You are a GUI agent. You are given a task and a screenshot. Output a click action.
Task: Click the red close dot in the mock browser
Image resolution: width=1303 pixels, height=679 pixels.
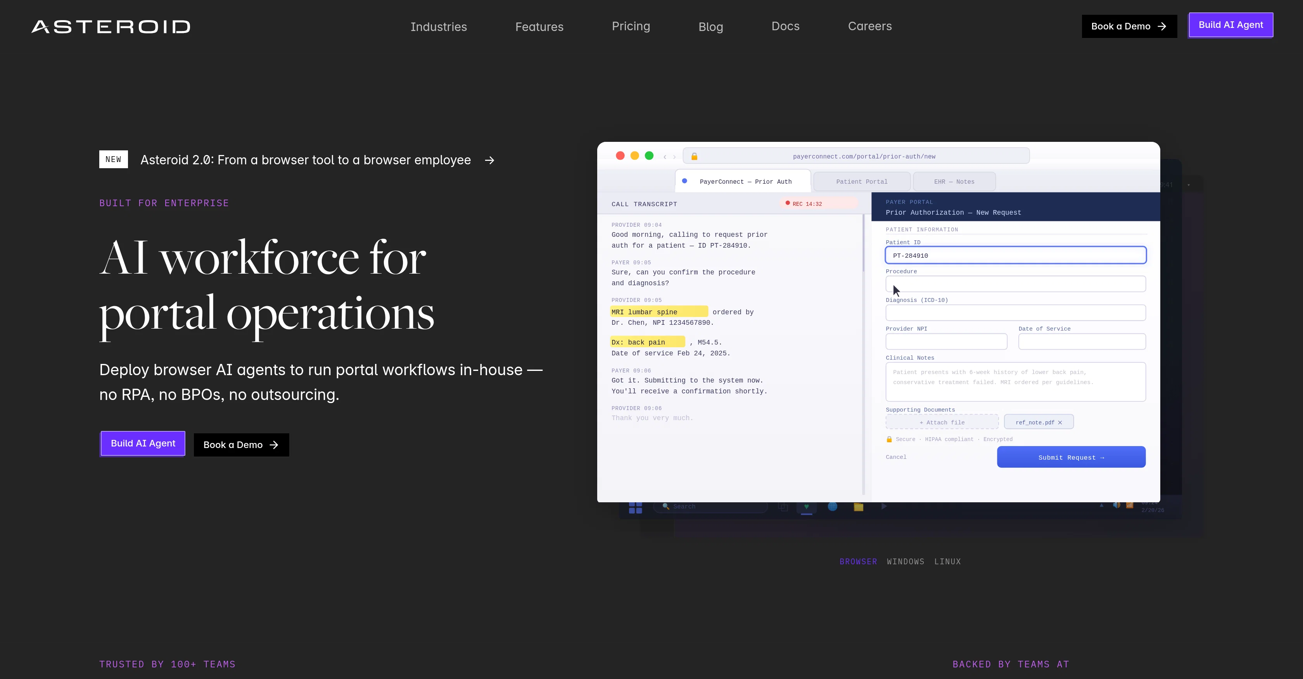[620, 156]
